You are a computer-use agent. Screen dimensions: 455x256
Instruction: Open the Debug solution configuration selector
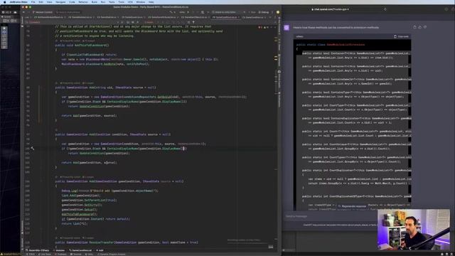pyautogui.click(x=264, y=12)
